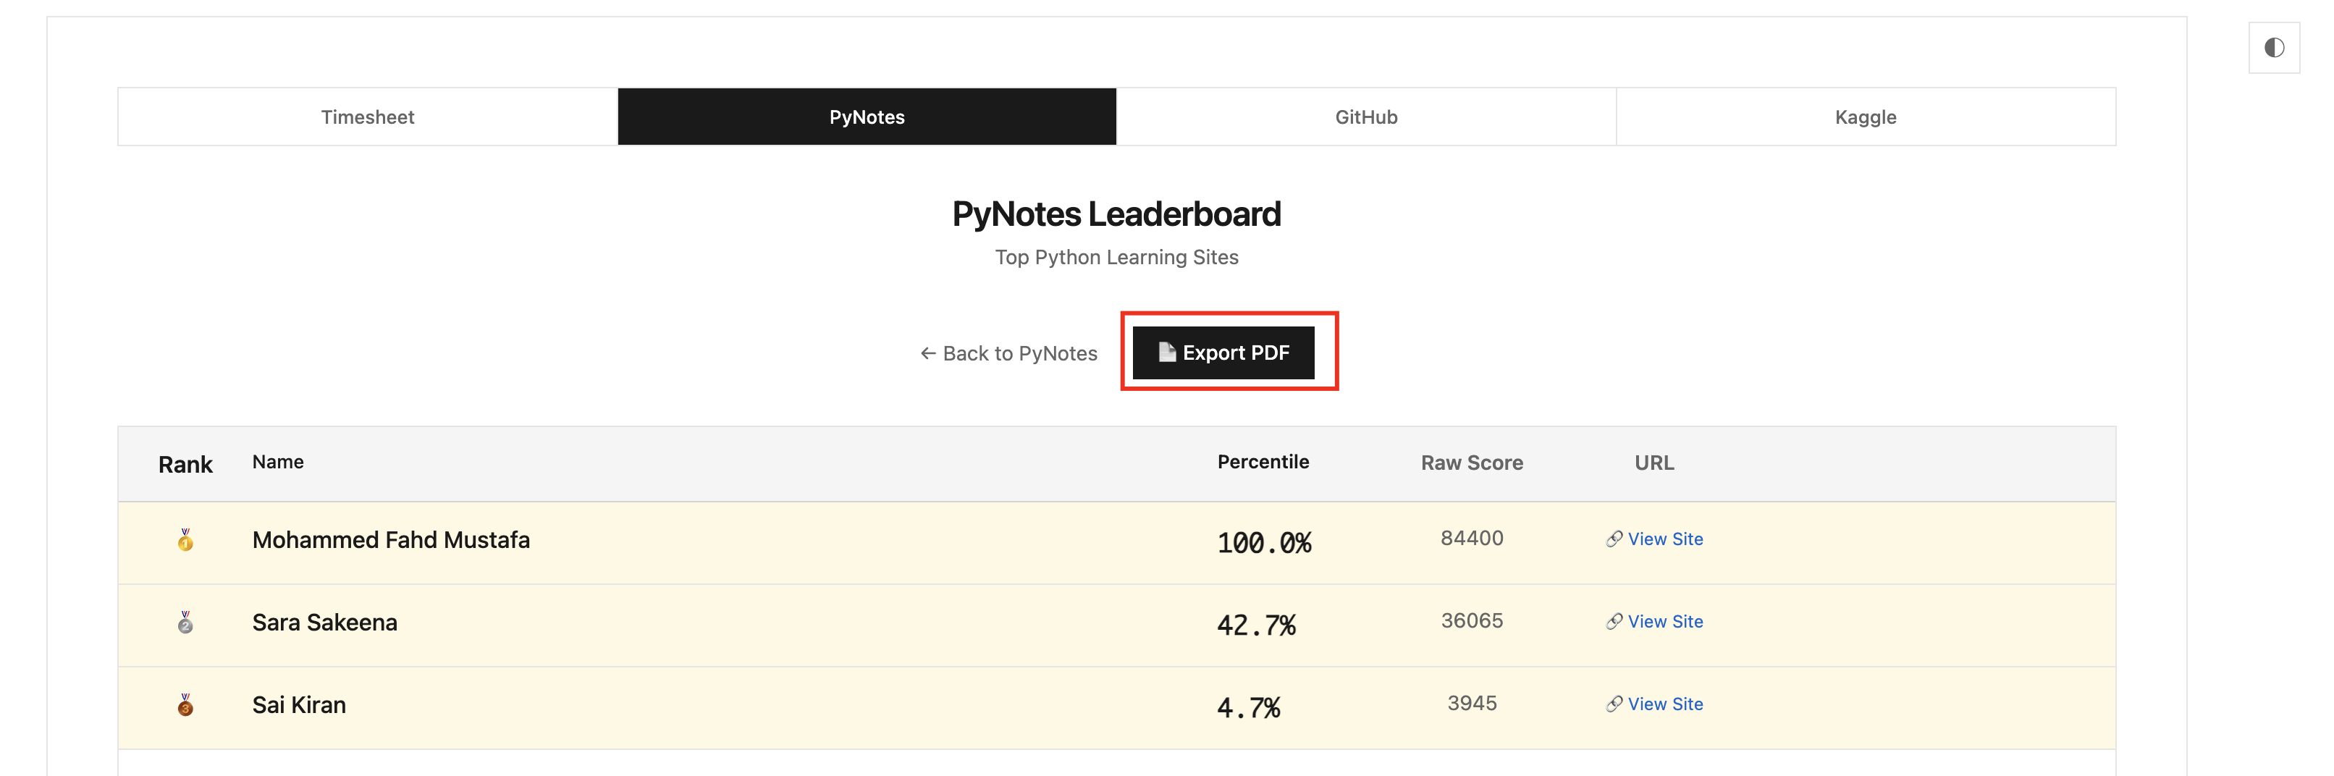Screen dimensions: 2334x776
Task: Open View Site for Sai Kiran
Action: point(1664,704)
